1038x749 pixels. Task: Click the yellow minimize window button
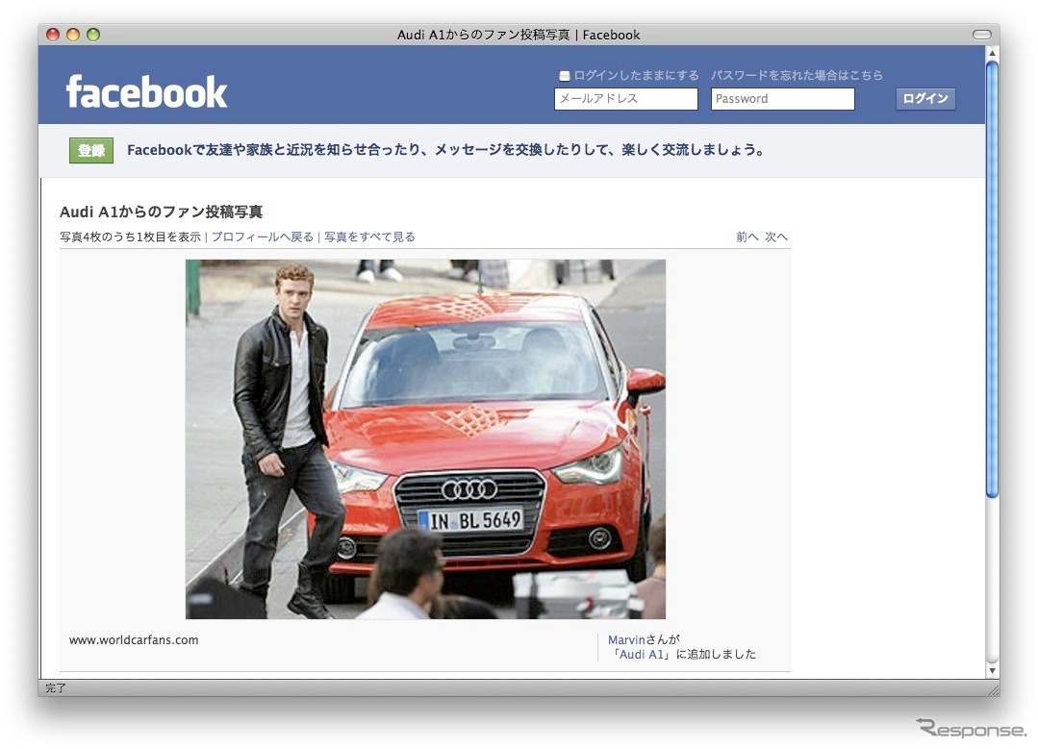click(73, 35)
